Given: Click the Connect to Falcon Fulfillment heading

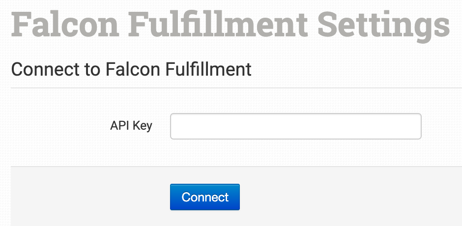Looking at the screenshot, I should 131,69.
